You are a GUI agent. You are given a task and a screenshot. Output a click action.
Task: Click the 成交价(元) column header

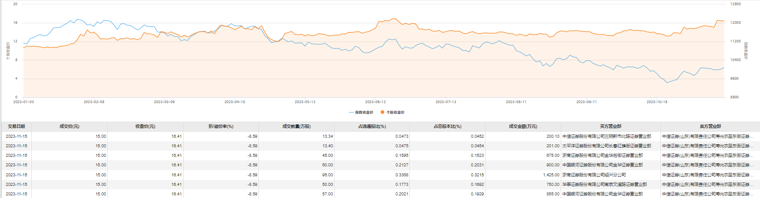coord(69,127)
